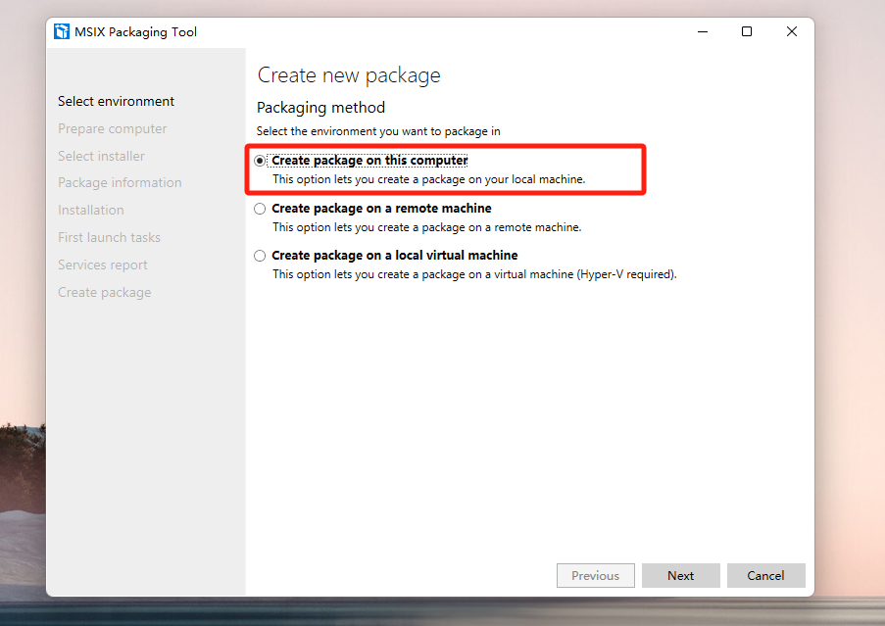Viewport: 885px width, 626px height.
Task: Open the Create package step
Action: click(105, 292)
